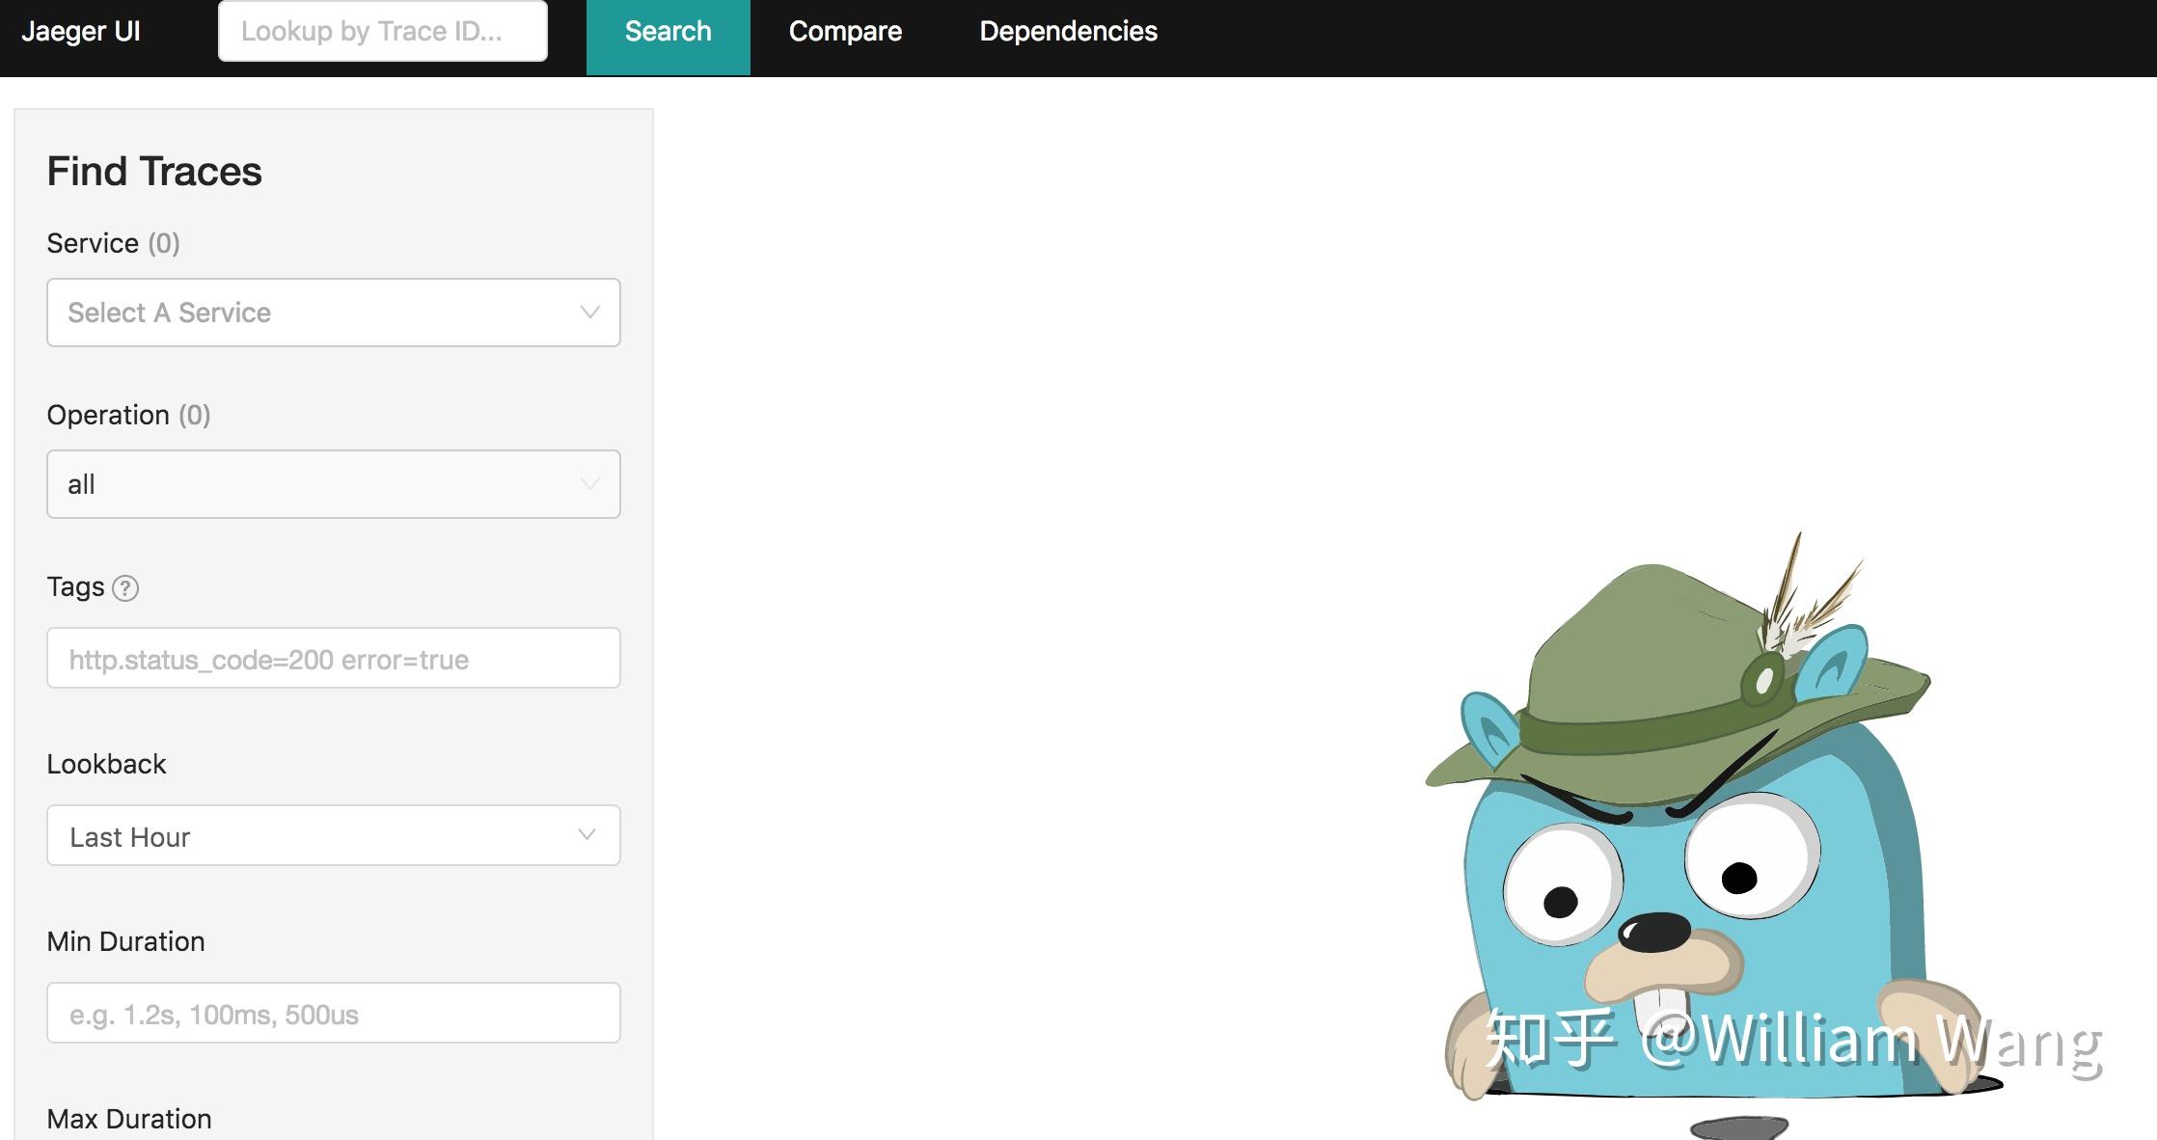The height and width of the screenshot is (1140, 2157).
Task: Click the Jaeger gopher mascot image
Action: click(1698, 849)
